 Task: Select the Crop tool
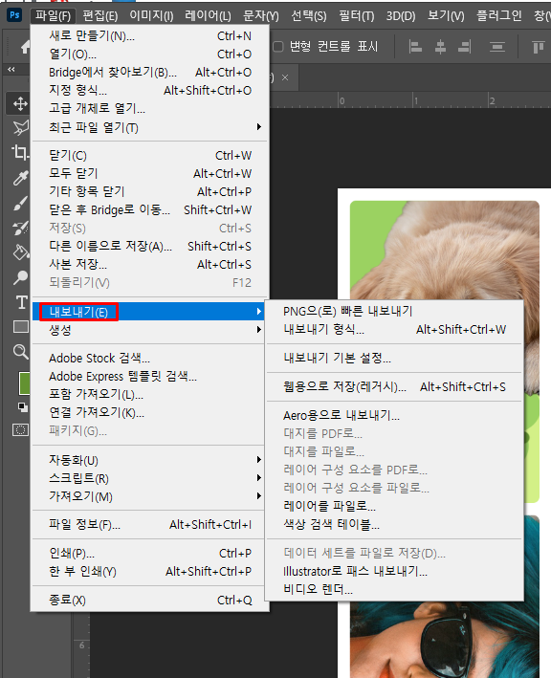coord(20,152)
